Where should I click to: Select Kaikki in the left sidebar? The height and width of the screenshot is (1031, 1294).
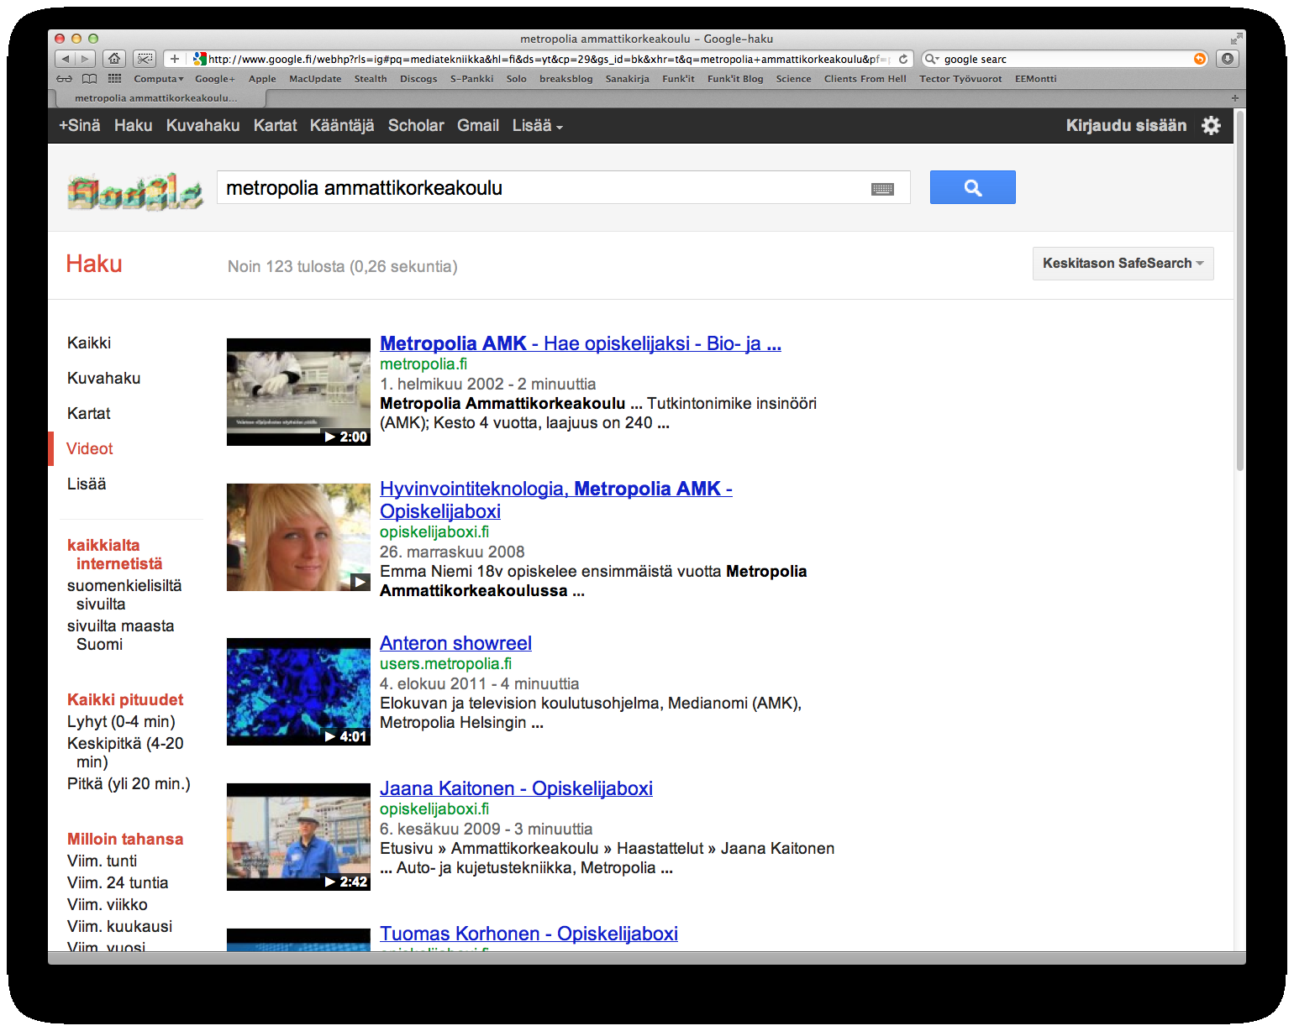89,343
